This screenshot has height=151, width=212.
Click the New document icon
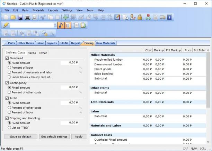(6, 17)
